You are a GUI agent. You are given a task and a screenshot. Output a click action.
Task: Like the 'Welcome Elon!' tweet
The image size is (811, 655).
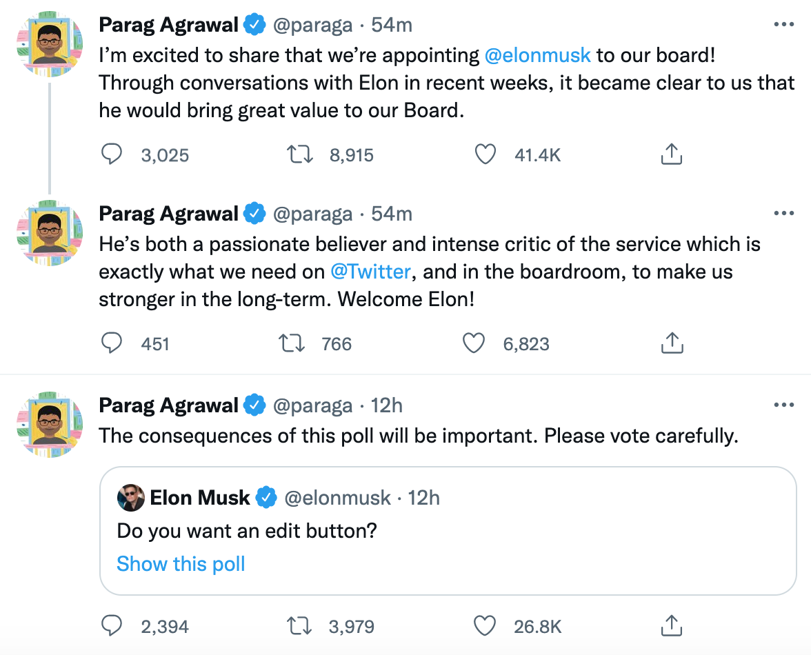point(474,343)
